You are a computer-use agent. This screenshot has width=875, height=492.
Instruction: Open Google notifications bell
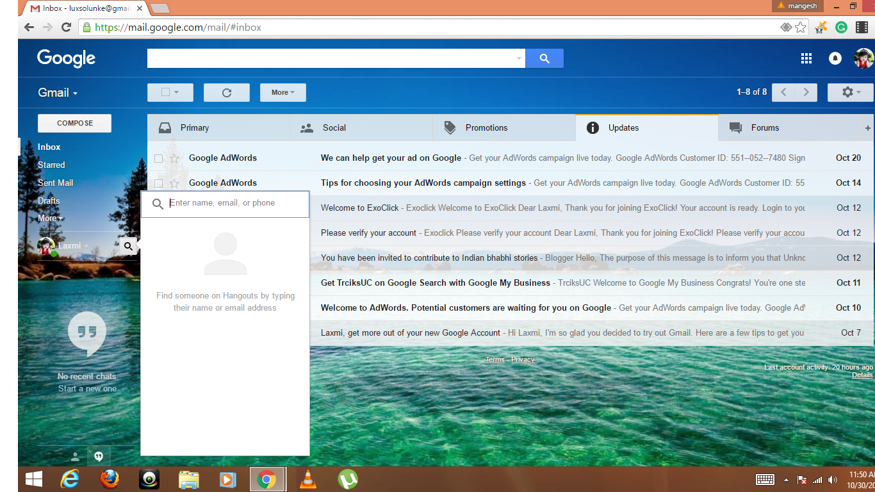[835, 58]
